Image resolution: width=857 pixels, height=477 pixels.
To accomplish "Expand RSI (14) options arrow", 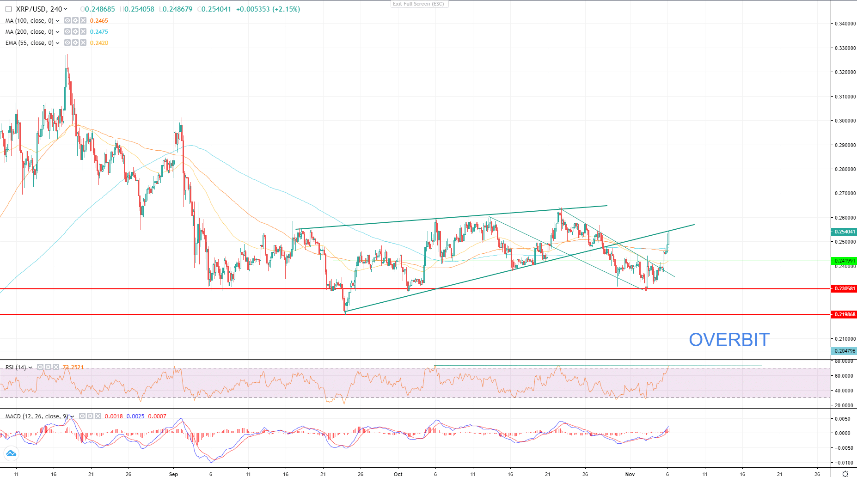I will (x=31, y=367).
